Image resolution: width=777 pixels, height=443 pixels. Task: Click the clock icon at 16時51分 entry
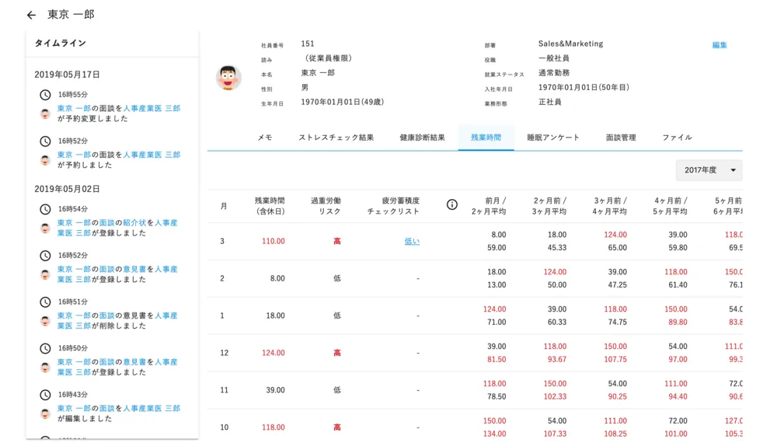[46, 302]
